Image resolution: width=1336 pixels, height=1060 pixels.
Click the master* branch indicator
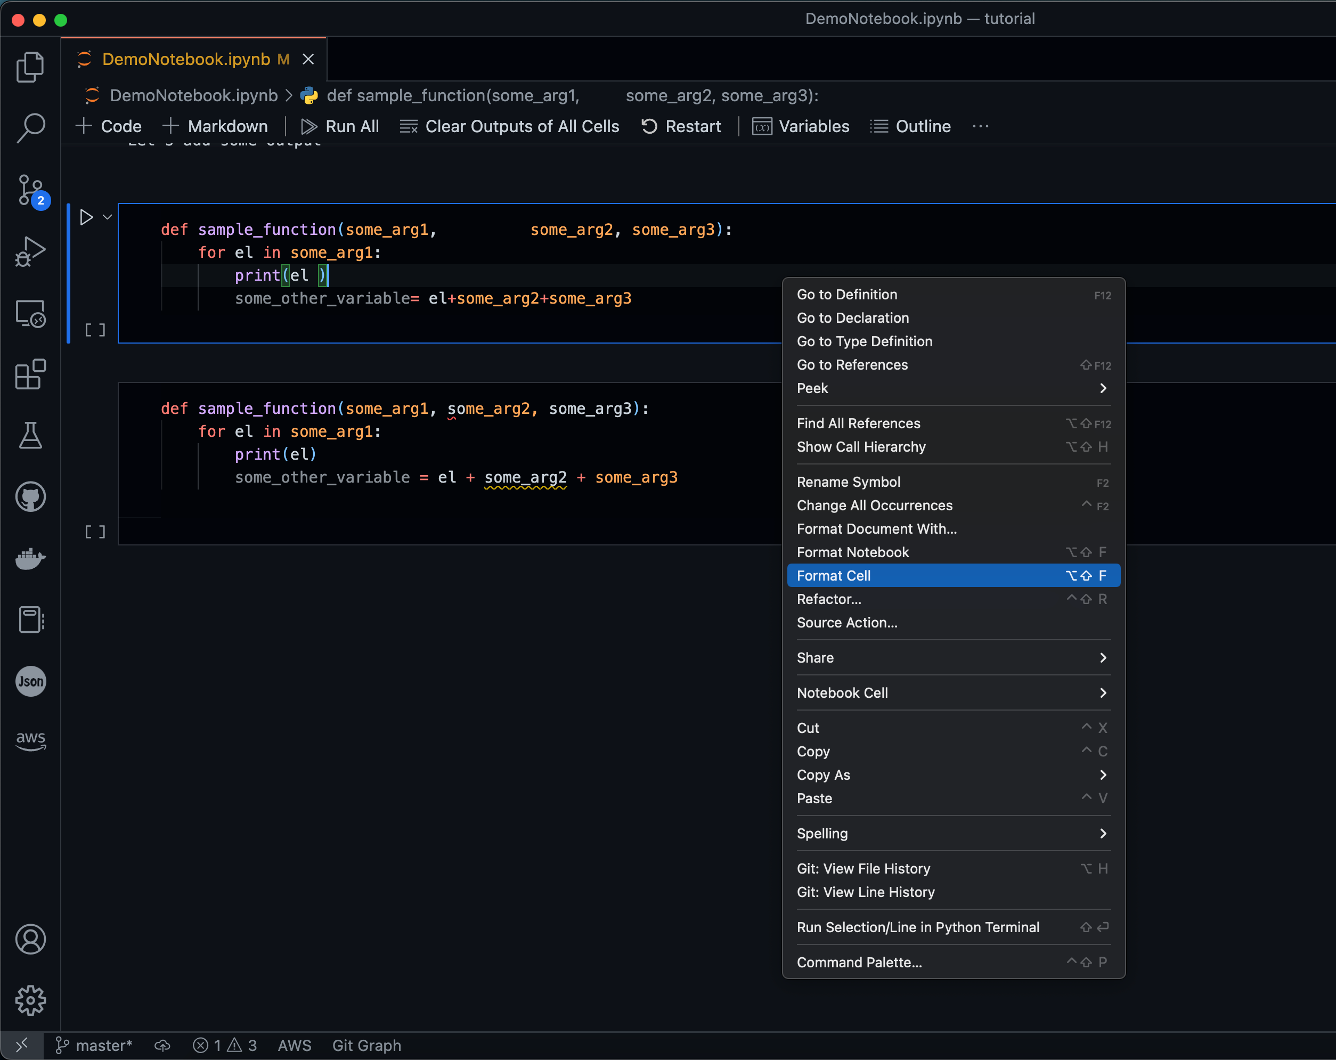[x=94, y=1046]
